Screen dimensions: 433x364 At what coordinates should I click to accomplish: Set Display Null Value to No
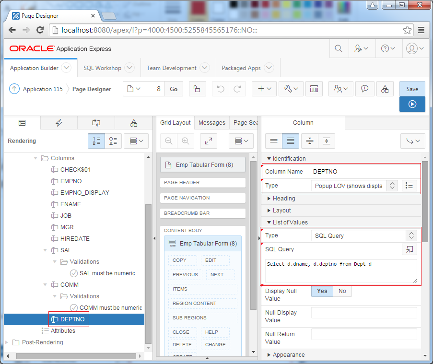(x=342, y=291)
